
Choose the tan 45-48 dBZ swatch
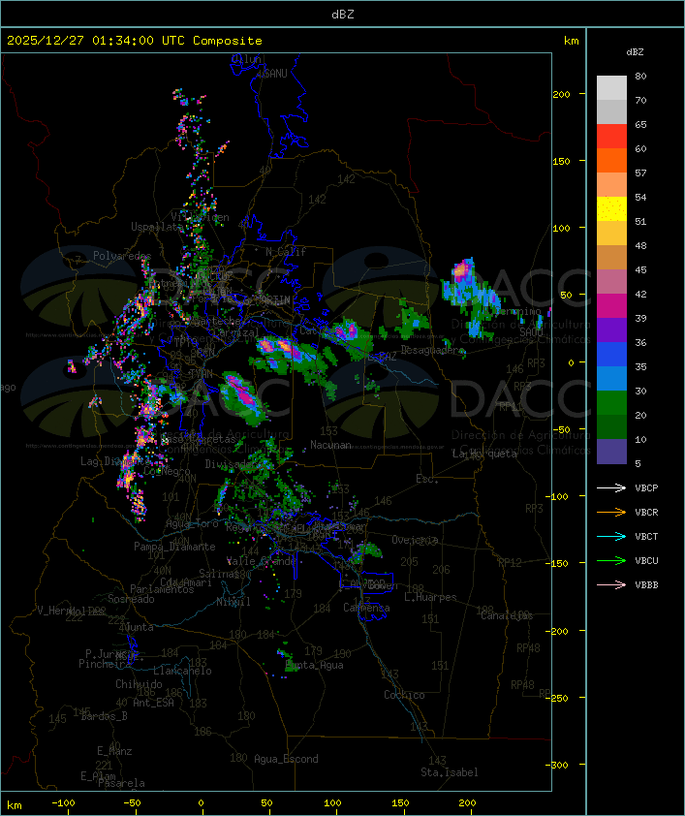(x=611, y=257)
